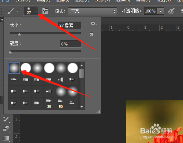Open the 模式 blend mode dropdown showing 正常
Image resolution: width=183 pixels, height=143 pixels.
pyautogui.click(x=92, y=11)
